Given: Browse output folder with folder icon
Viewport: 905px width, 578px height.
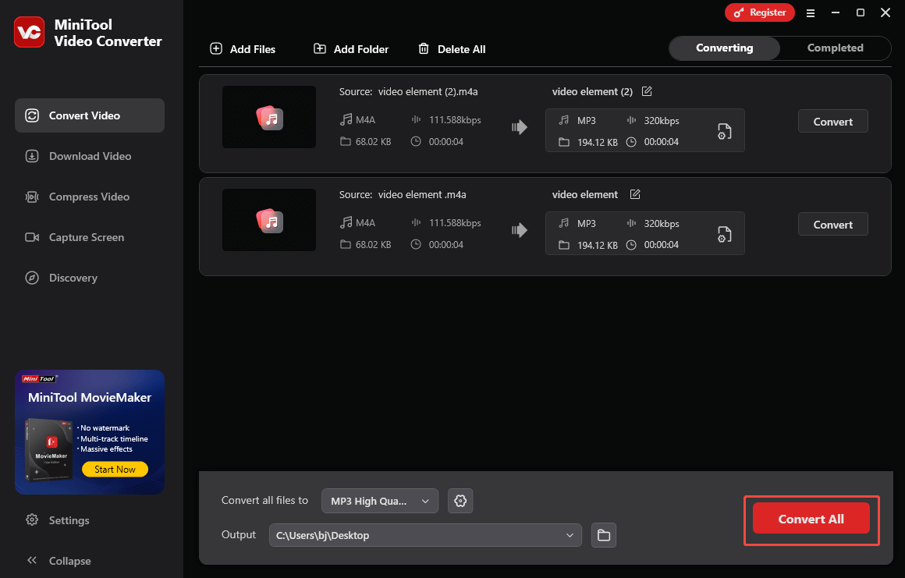Looking at the screenshot, I should click(x=604, y=535).
